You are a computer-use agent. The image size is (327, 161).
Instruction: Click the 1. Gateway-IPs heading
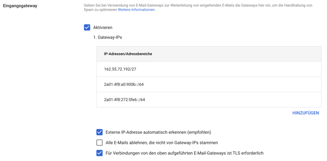pos(107,37)
